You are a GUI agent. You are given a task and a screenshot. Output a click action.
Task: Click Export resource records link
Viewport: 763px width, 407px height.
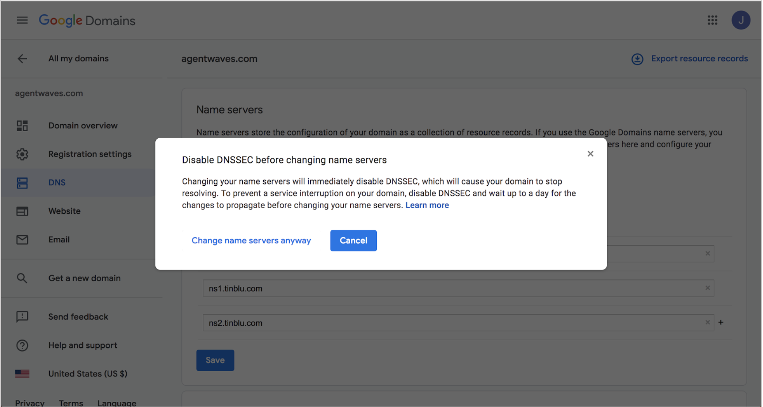click(x=699, y=58)
